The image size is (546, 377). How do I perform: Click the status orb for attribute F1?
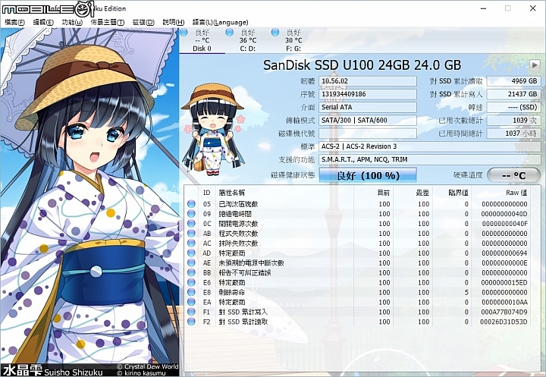191,312
